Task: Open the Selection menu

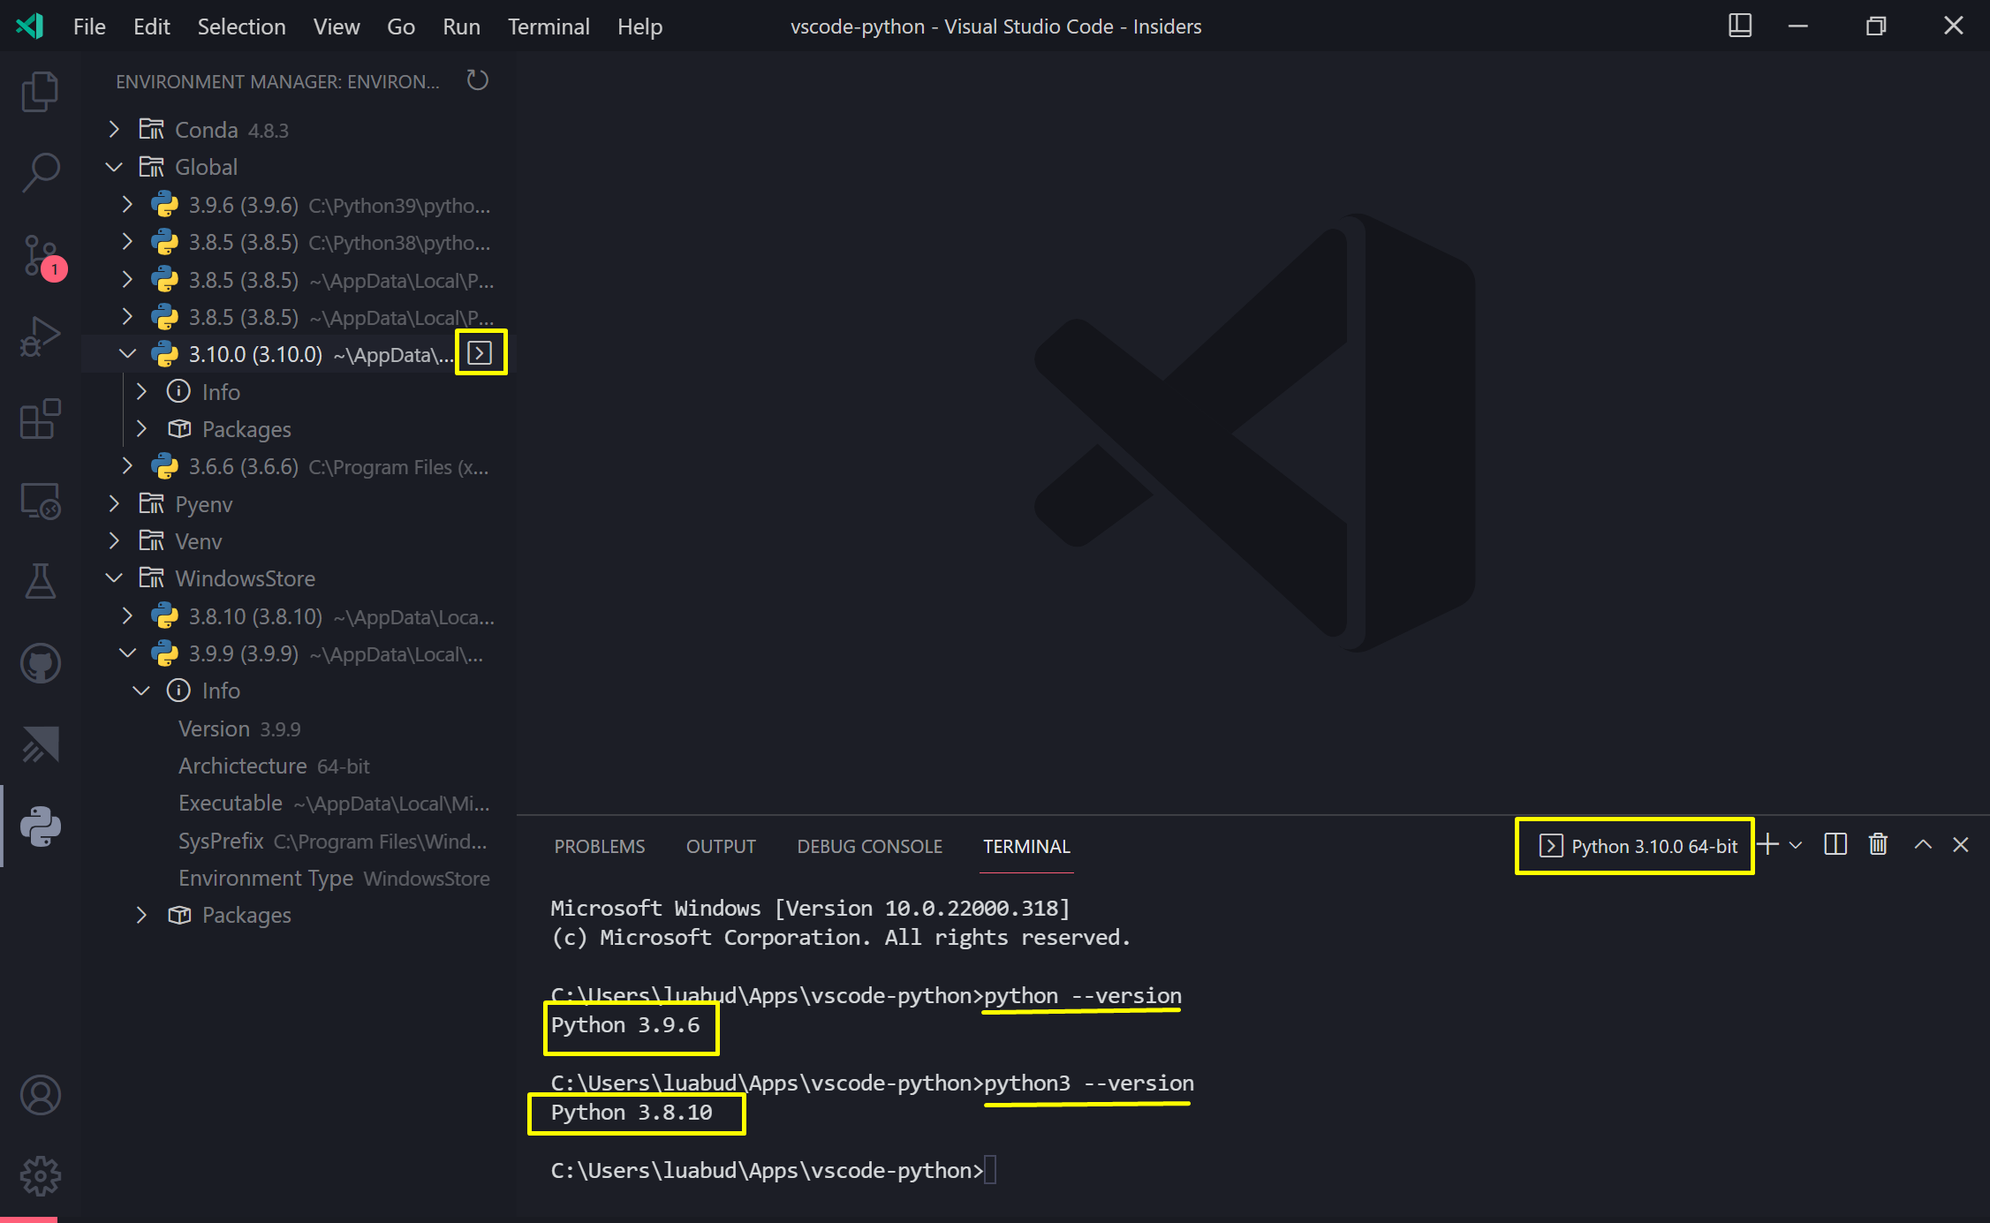Action: tap(241, 26)
